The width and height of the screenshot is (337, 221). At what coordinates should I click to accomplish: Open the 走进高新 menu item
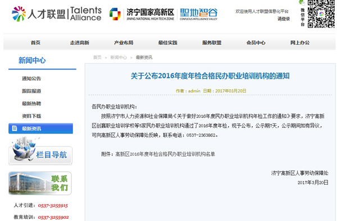point(80,43)
